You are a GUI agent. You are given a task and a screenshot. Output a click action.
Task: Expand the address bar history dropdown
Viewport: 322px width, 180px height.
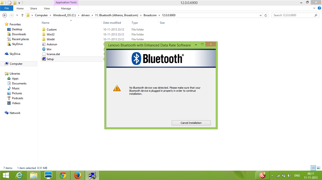point(260,15)
